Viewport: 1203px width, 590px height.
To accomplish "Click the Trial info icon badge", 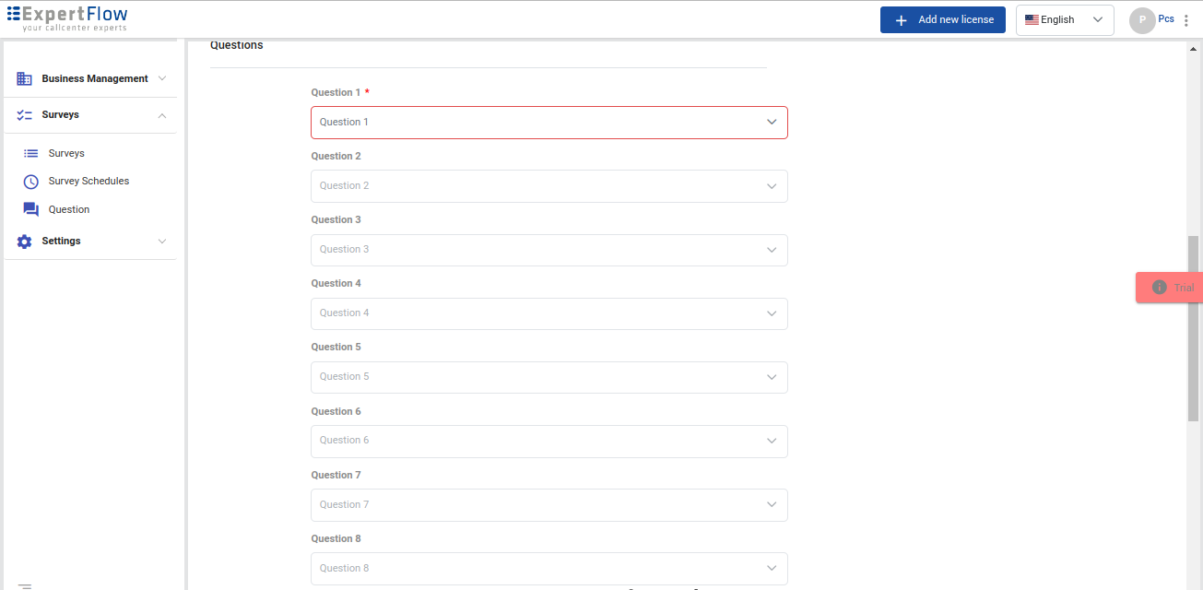I will click(x=1160, y=288).
